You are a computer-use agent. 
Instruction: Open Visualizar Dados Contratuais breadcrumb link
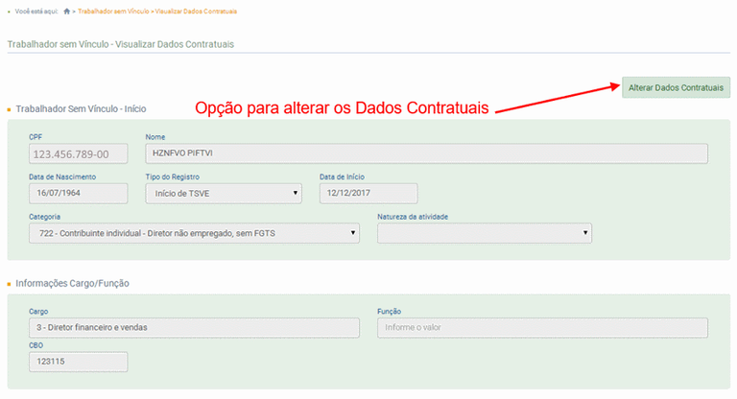point(196,12)
